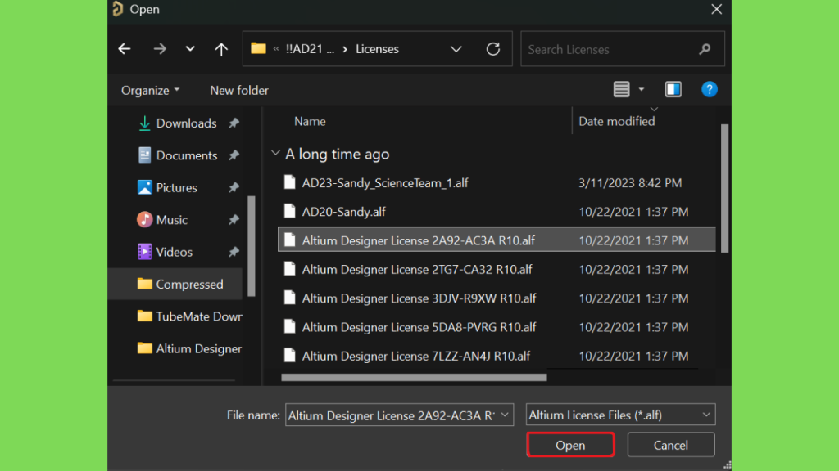Image resolution: width=839 pixels, height=471 pixels.
Task: Click the Search Licenses field
Action: pyautogui.click(x=623, y=49)
